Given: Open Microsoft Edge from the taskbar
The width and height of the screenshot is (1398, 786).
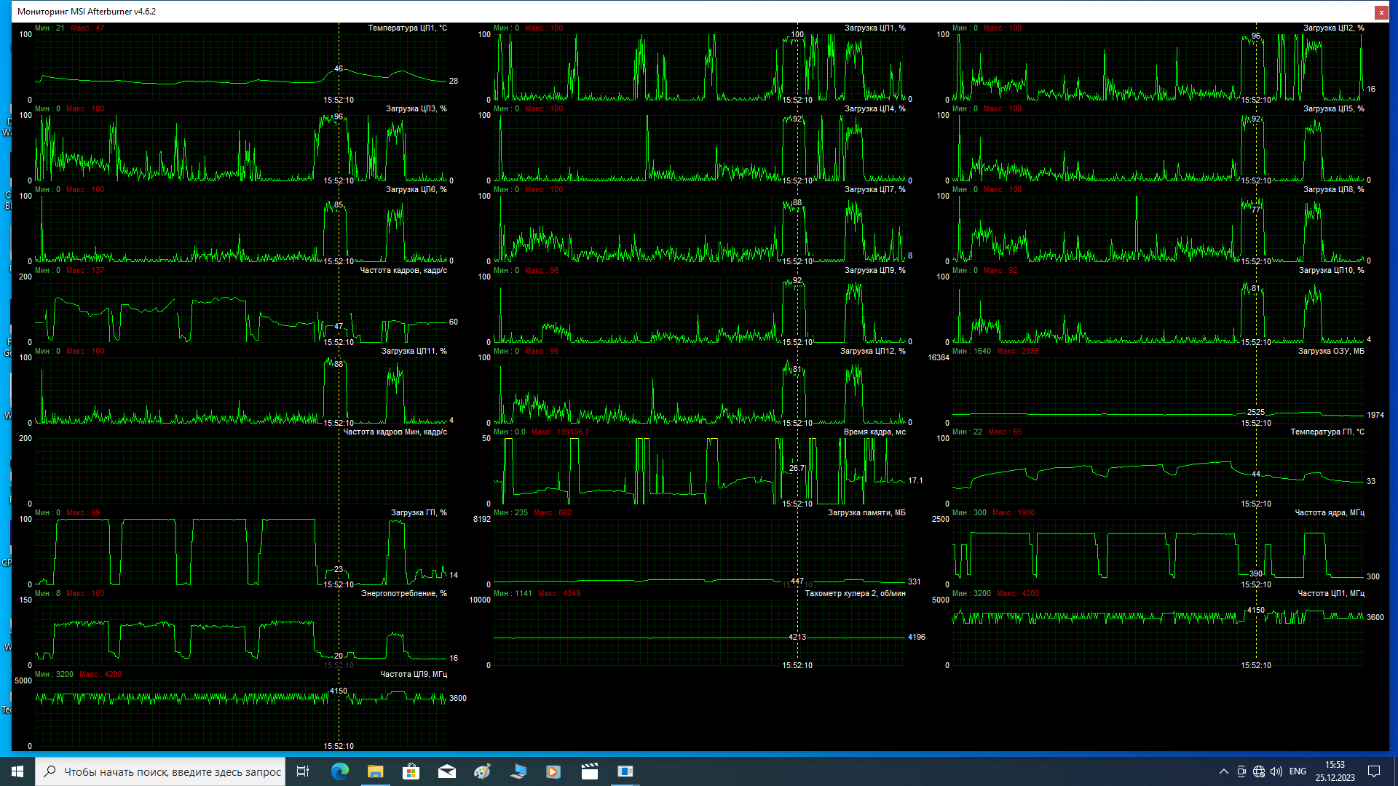Looking at the screenshot, I should point(340,771).
